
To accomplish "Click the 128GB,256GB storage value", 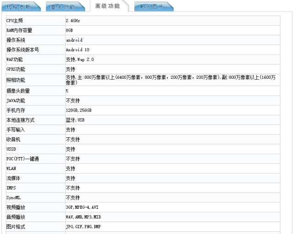I will (78, 110).
